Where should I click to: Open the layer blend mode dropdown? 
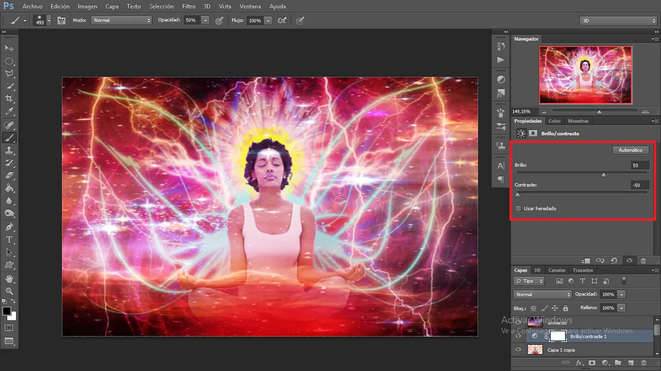click(542, 294)
